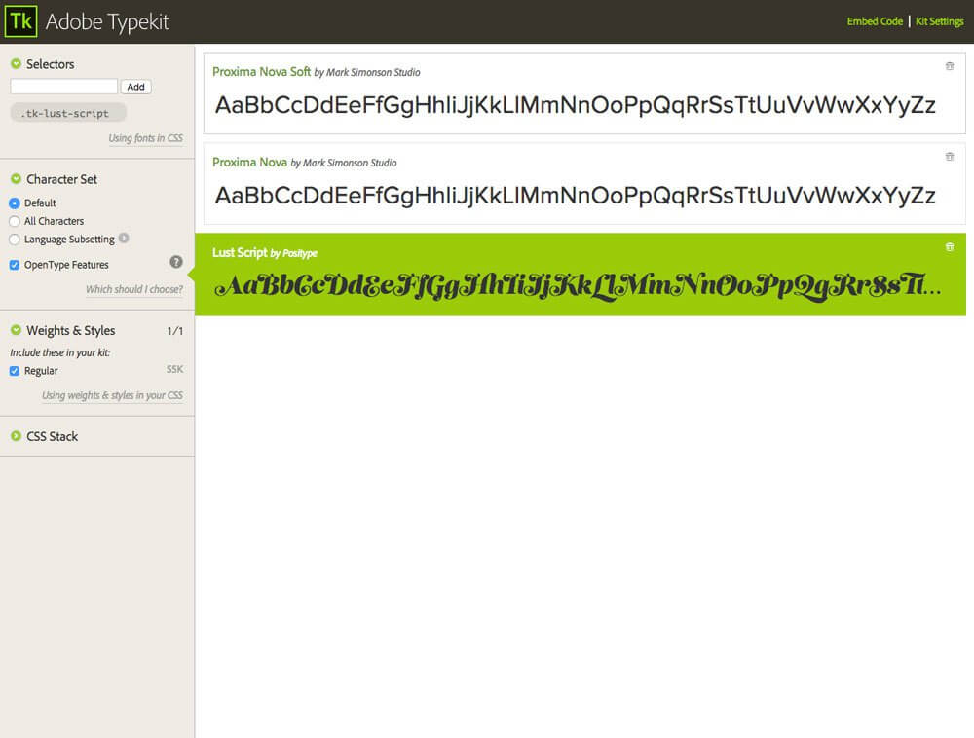Click the Add selector button

[x=135, y=87]
